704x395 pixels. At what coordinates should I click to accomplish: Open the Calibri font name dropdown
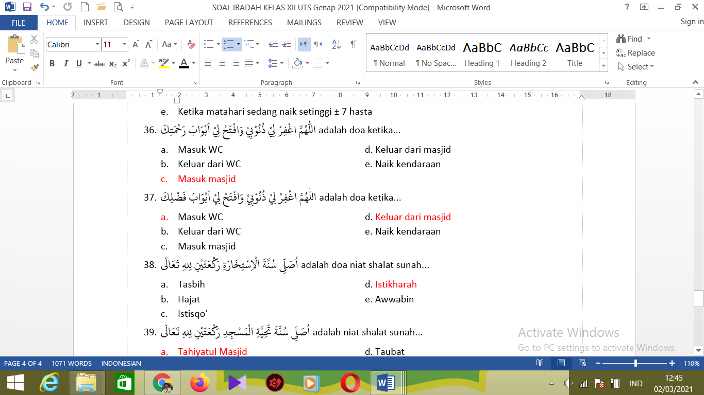(x=97, y=45)
